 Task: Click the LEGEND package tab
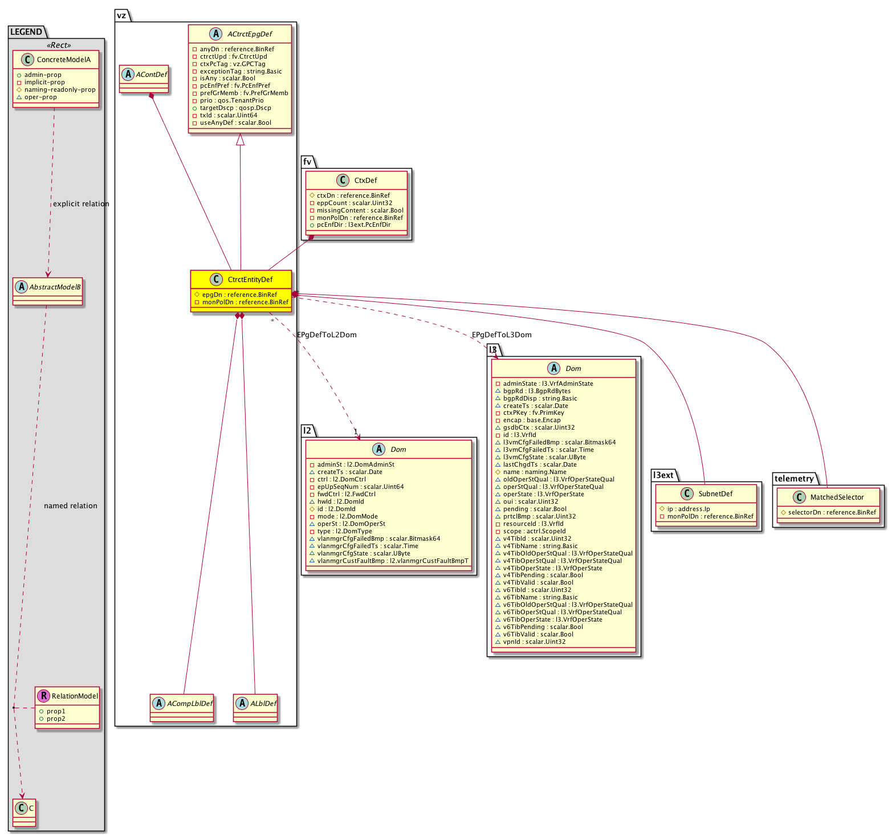pyautogui.click(x=26, y=32)
